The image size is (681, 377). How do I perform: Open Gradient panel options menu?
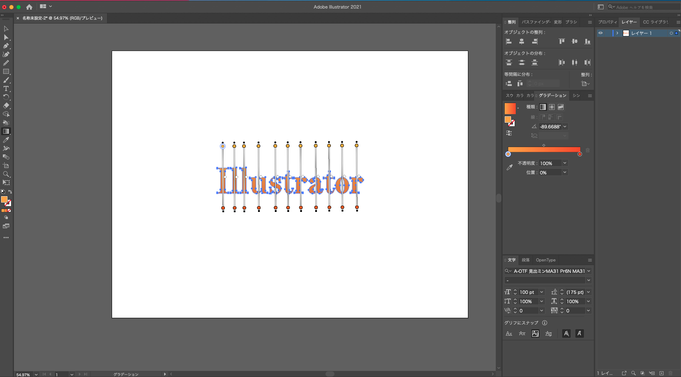590,96
